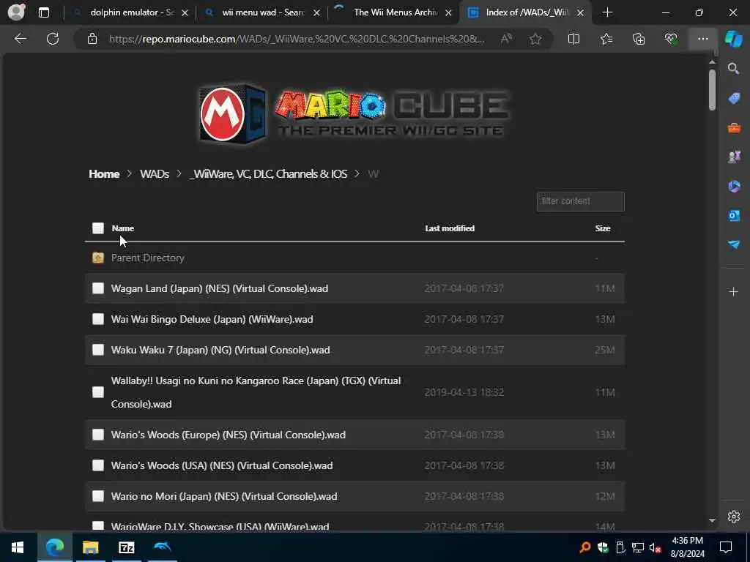Sort the list by Size column
Screen dimensions: 750x562
[x=603, y=228]
